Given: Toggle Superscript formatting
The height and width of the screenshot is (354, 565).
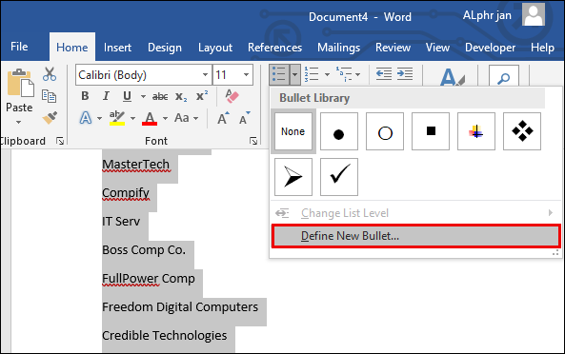Looking at the screenshot, I should pos(202,96).
